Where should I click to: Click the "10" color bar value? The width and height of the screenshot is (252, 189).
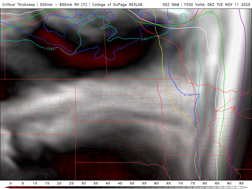point(35,183)
